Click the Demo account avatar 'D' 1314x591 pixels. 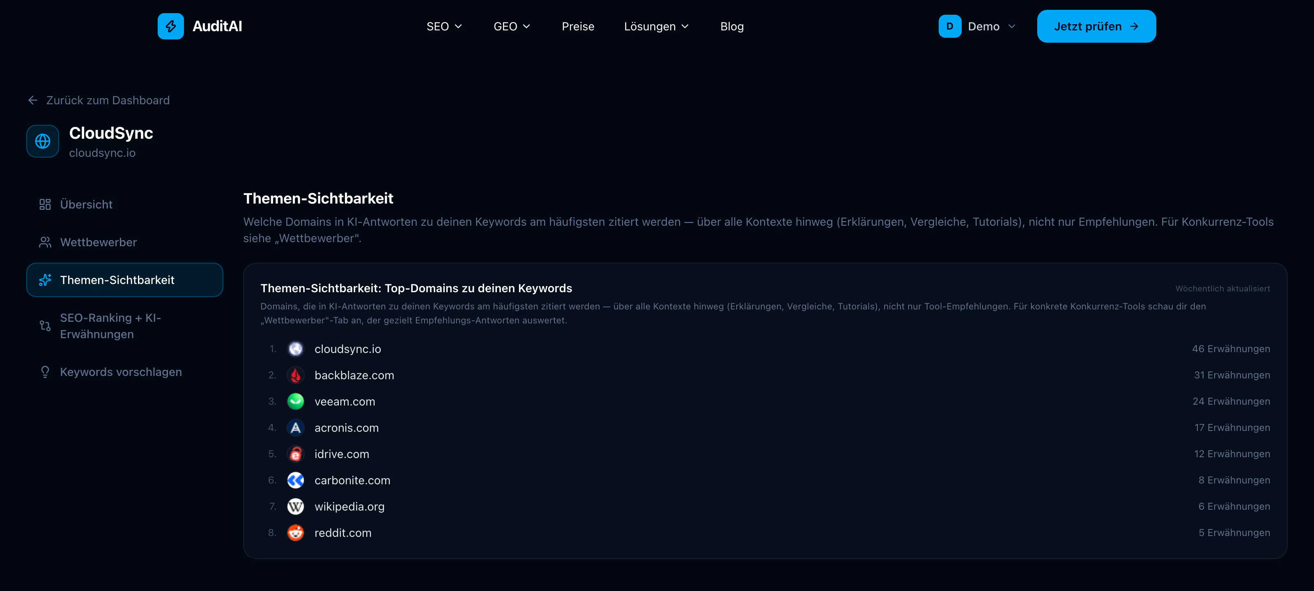(x=949, y=26)
